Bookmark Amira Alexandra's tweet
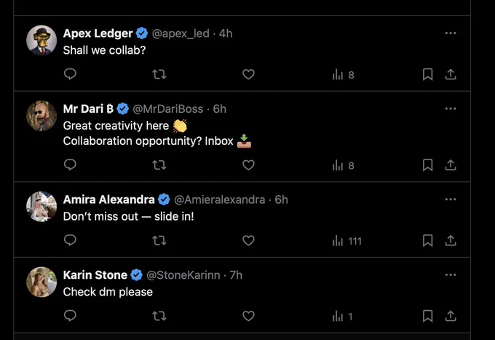The width and height of the screenshot is (495, 340). (427, 240)
